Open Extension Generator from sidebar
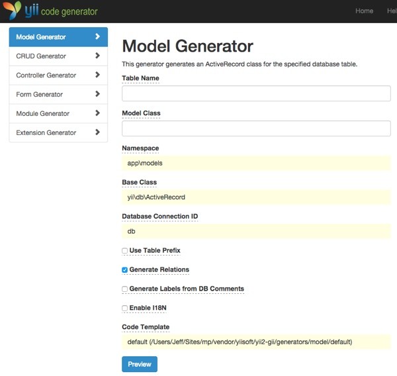 [x=58, y=132]
